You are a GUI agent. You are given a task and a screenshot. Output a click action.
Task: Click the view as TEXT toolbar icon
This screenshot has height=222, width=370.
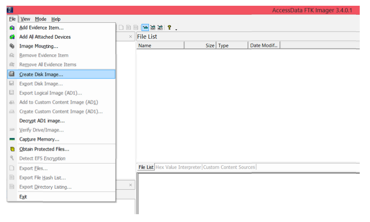[153, 28]
